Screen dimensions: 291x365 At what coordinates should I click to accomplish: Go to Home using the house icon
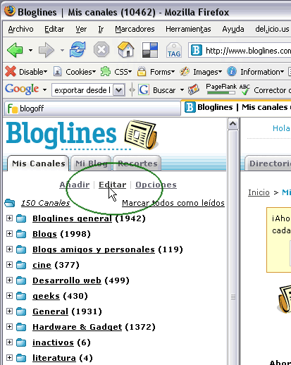click(126, 49)
